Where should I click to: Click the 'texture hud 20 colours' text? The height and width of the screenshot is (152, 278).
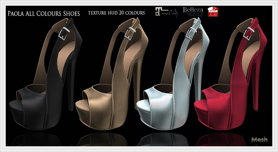click(116, 13)
